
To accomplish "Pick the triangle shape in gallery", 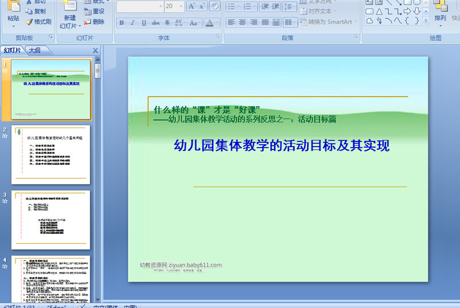I will 379,11.
